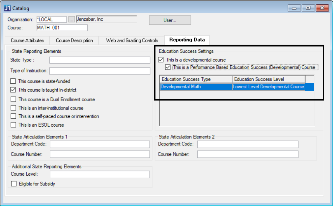Image resolution: width=333 pixels, height=206 pixels.
Task: Toggle the Dual Enrollment course checkbox
Action: (x=13, y=99)
